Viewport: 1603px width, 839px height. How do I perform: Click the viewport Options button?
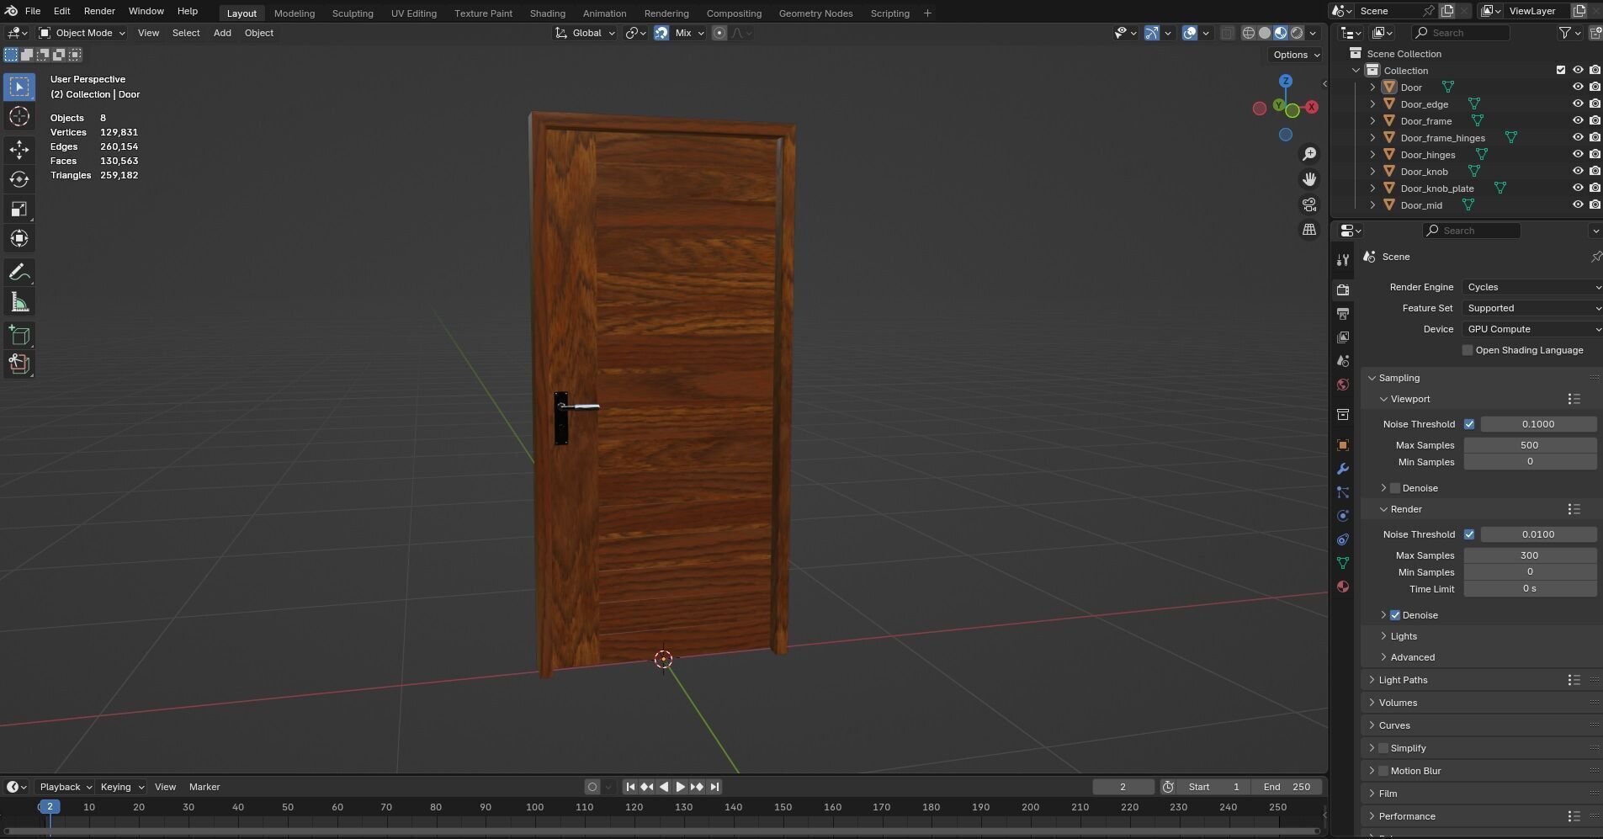1296,55
